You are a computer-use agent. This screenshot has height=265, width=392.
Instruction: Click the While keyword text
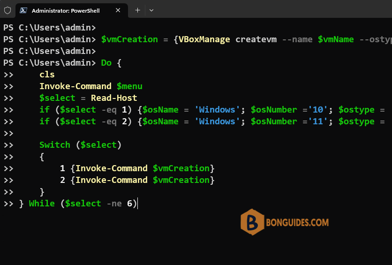42,204
